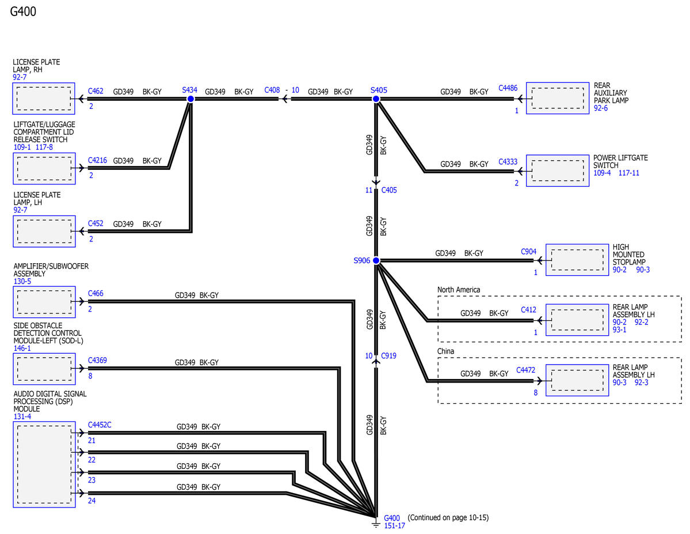Open the C4216 connector link
690x534 pixels.
(97, 160)
